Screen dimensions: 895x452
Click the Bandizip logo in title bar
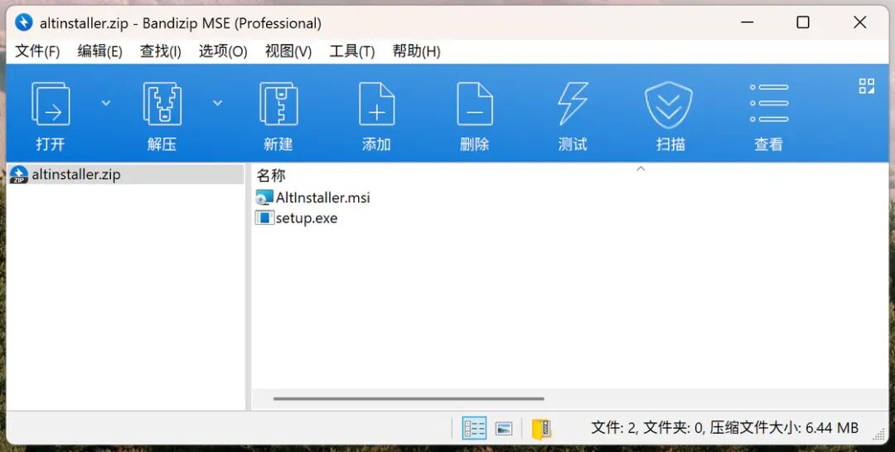tap(24, 23)
